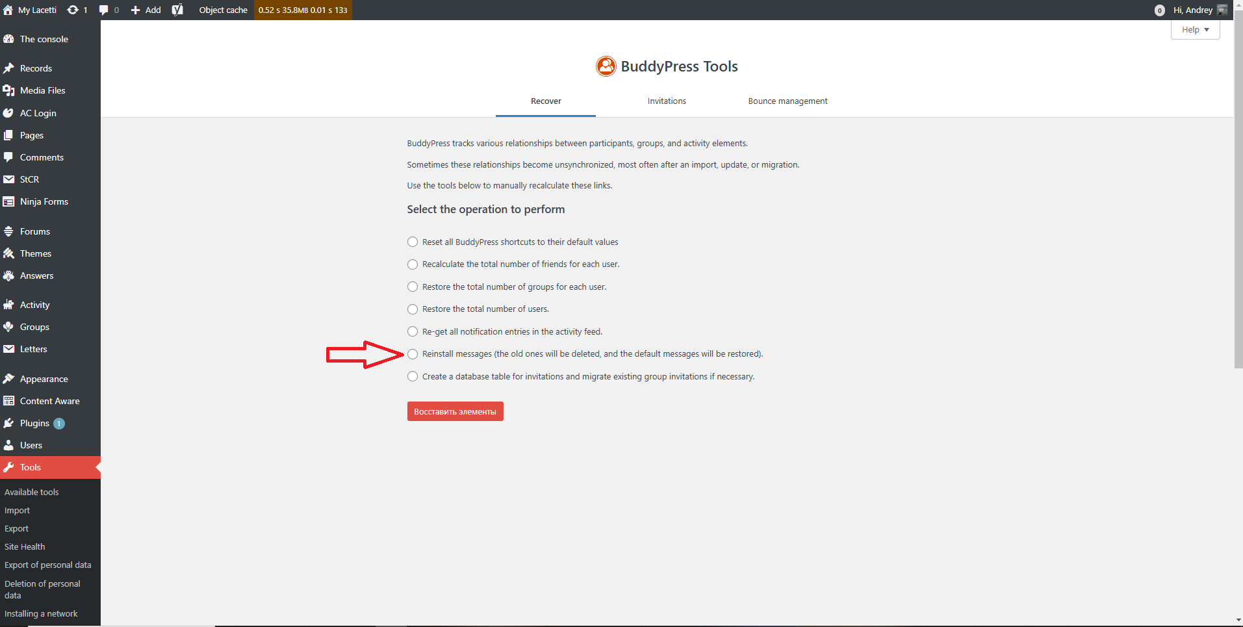The height and width of the screenshot is (627, 1243).
Task: Click the BuddyPress logo icon
Action: coord(606,66)
